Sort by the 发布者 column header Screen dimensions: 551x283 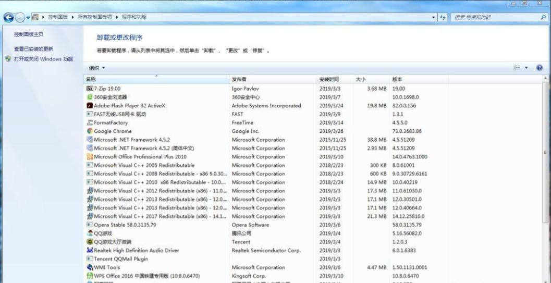click(273, 79)
